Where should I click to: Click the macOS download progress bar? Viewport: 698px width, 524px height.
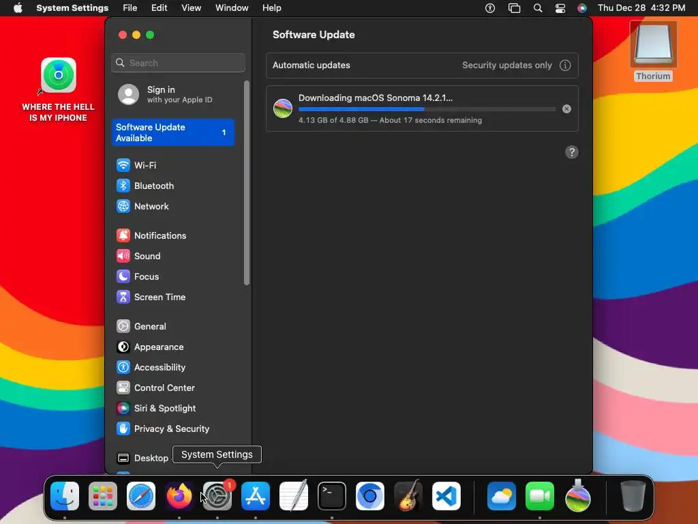[x=427, y=109]
